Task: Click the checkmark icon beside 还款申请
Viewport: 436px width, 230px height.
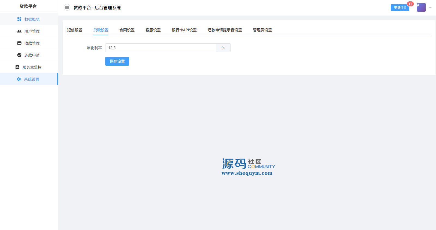Action: pos(19,55)
